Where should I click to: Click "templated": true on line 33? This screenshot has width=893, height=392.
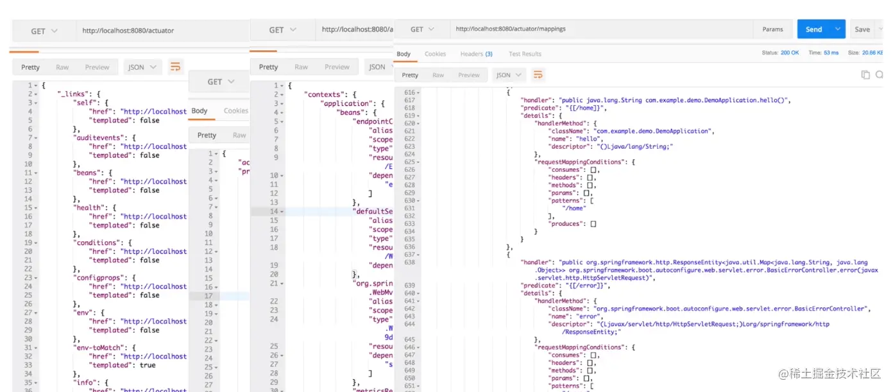coord(123,365)
